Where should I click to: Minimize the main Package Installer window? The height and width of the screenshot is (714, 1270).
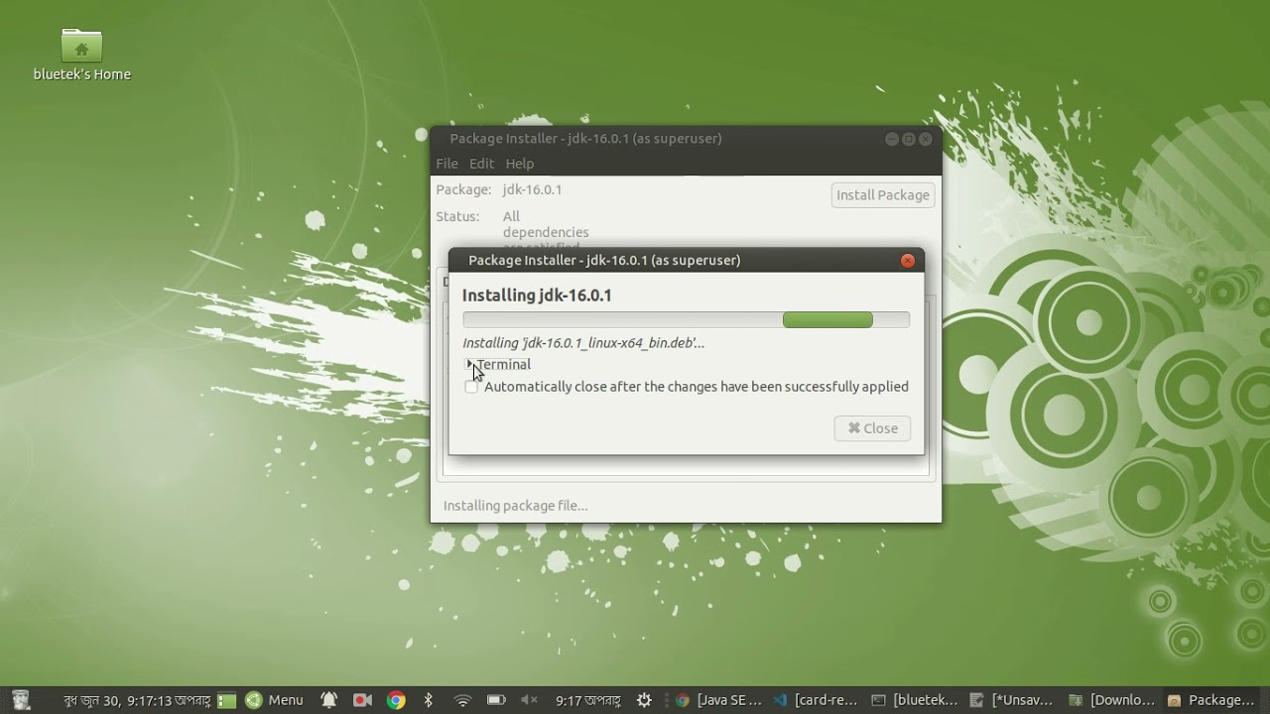891,140
